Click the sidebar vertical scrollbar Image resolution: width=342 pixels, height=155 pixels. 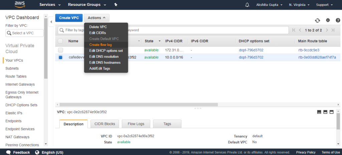(46, 48)
